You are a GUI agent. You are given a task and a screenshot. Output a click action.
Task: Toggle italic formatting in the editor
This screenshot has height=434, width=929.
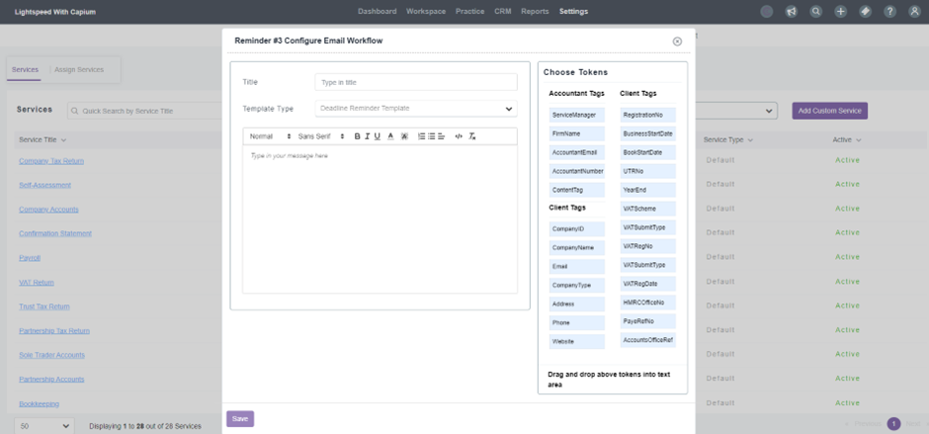click(x=368, y=136)
